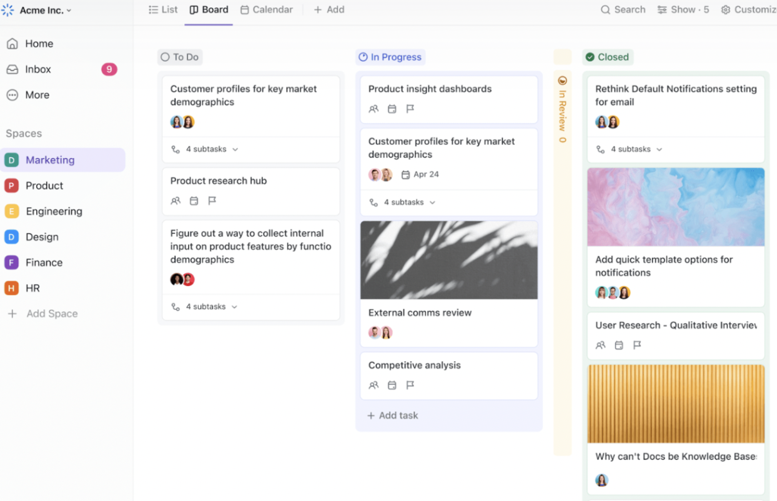
Task: Open the Inbox with 9 notifications
Action: pyautogui.click(x=37, y=69)
